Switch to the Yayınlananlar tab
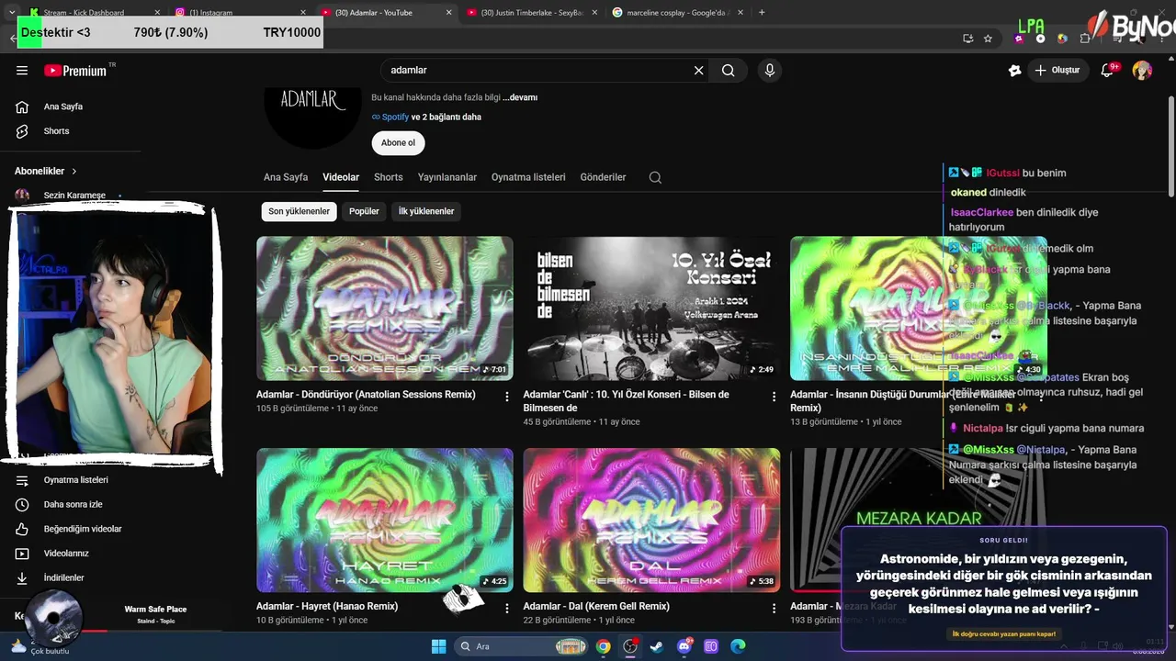1176x661 pixels. (x=447, y=177)
